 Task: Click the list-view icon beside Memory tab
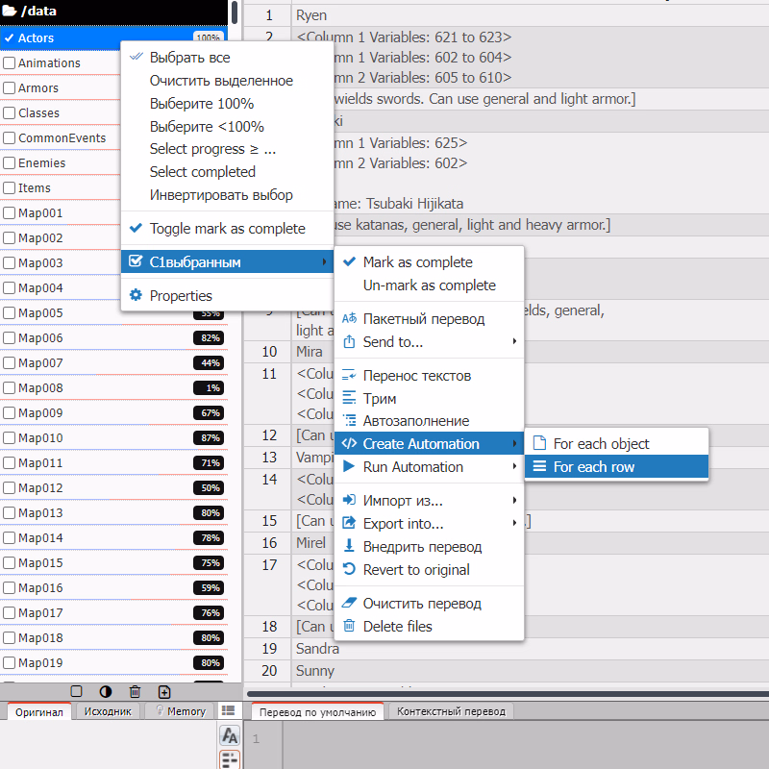point(228,710)
